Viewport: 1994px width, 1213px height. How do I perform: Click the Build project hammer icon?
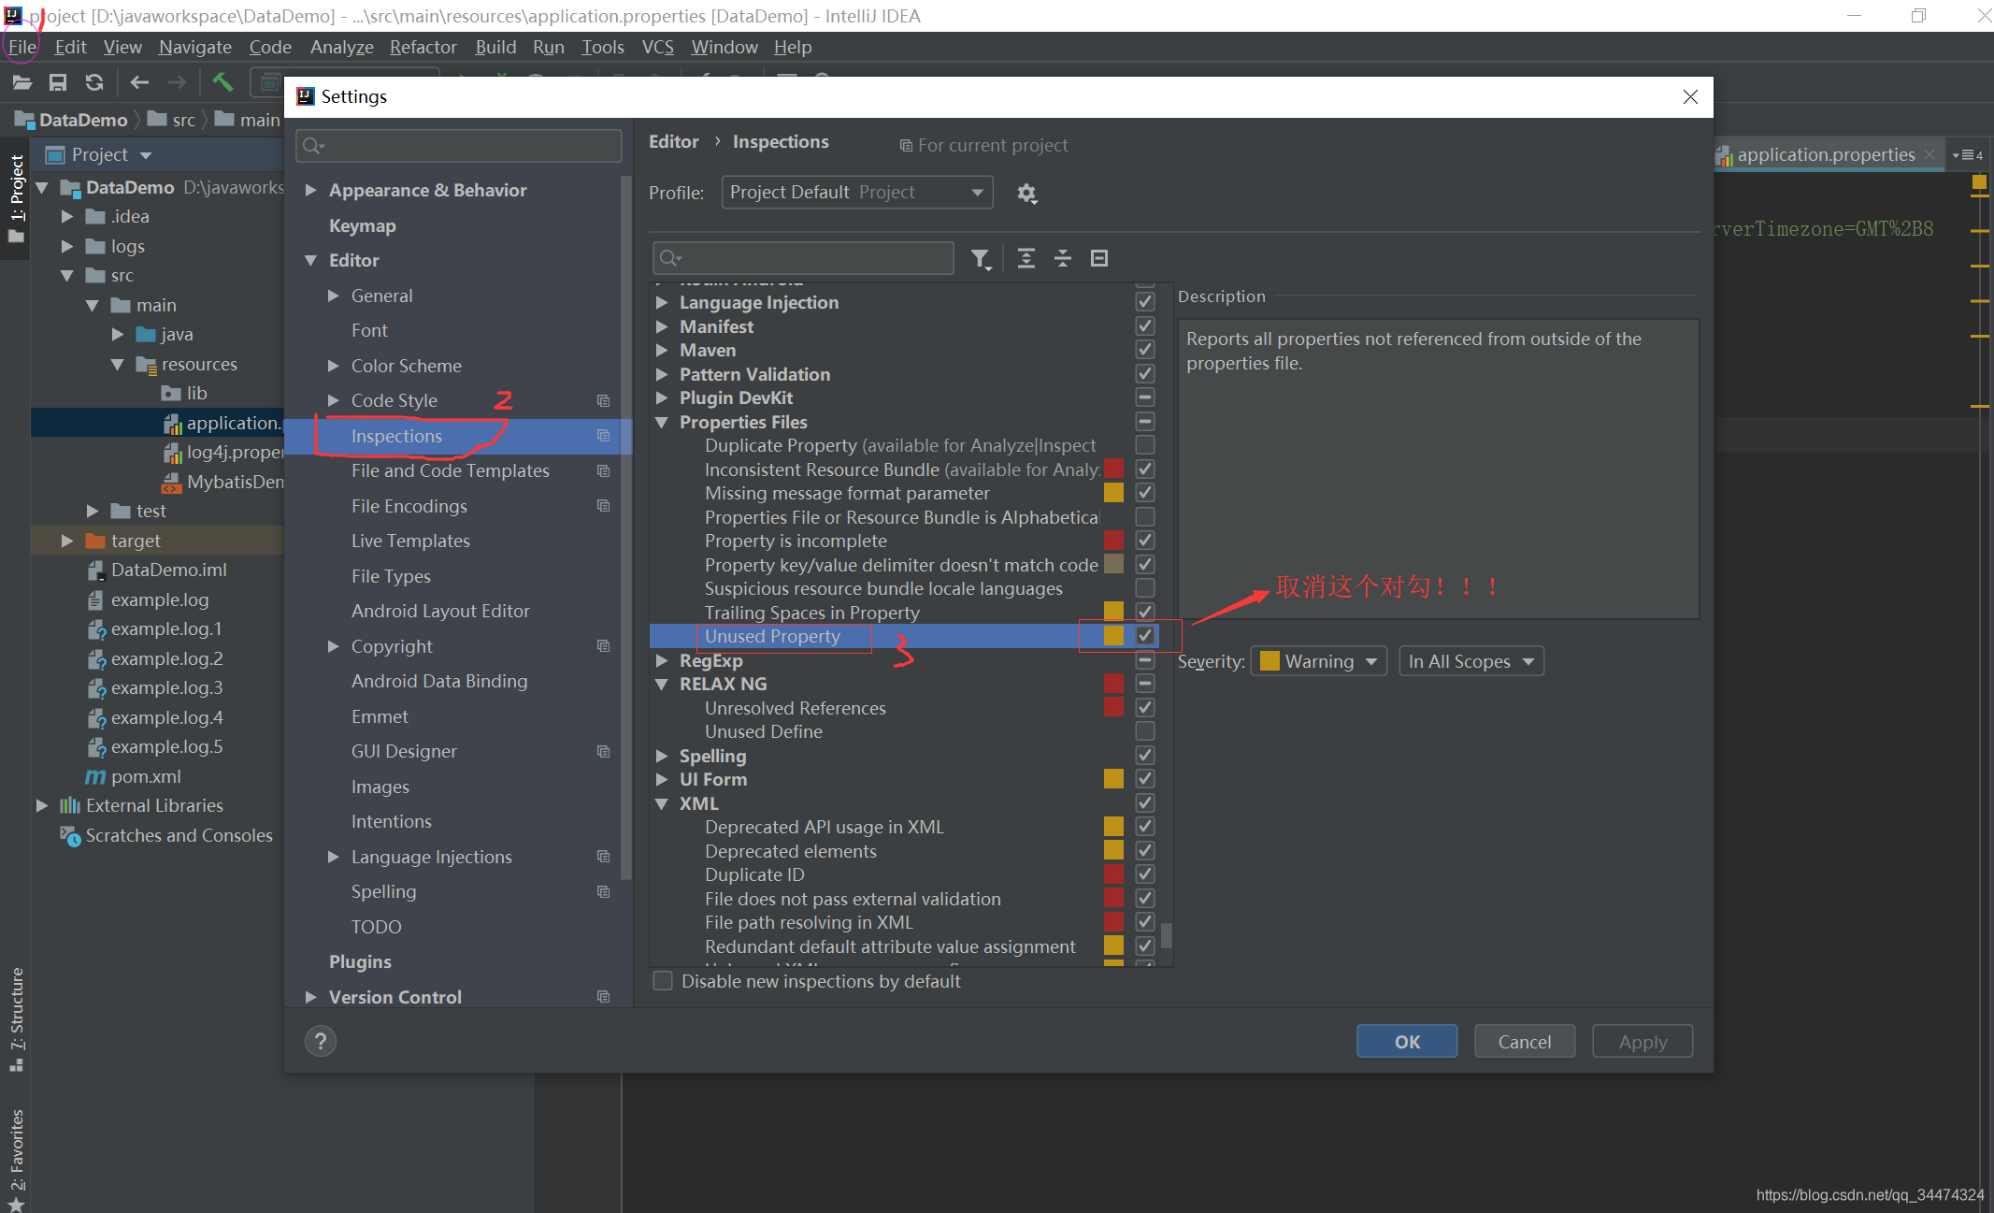coord(222,82)
